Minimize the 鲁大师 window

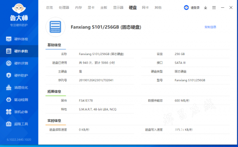tap(223, 7)
